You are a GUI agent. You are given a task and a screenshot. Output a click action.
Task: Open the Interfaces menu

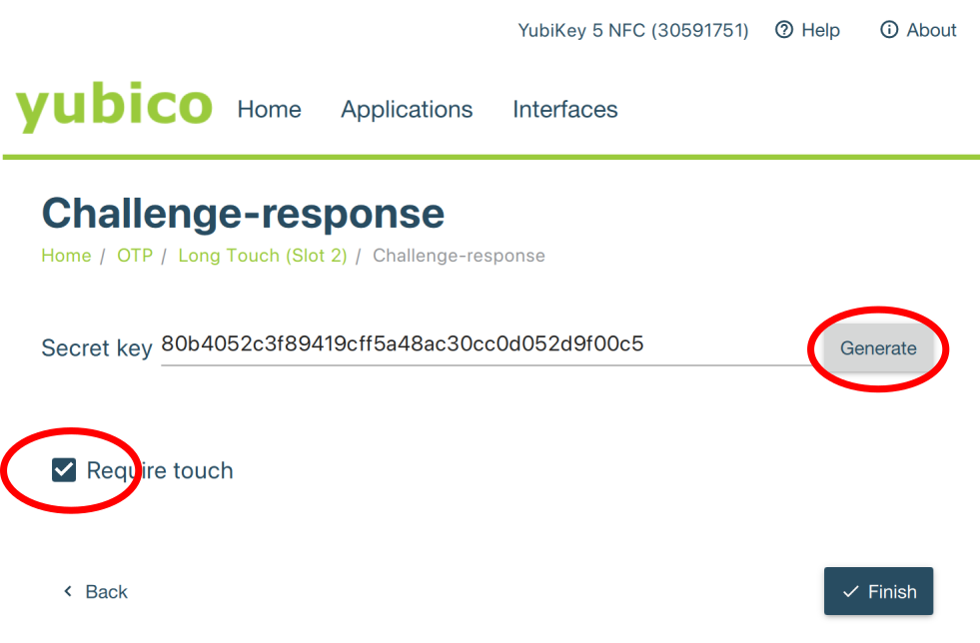click(x=565, y=110)
